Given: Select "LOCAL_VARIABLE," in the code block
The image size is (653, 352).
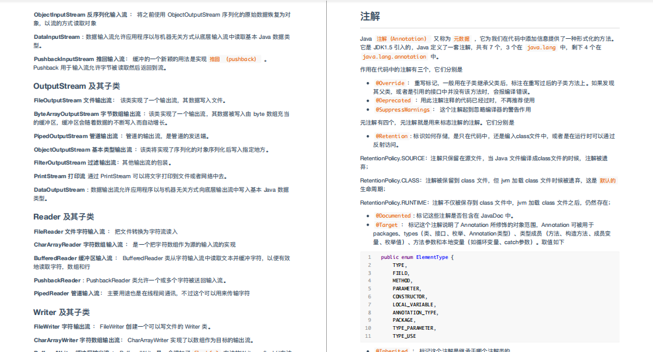Looking at the screenshot, I should click(x=414, y=305).
